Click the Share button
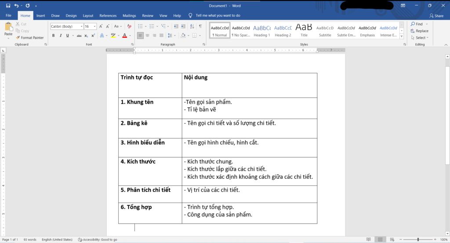The image size is (450, 243). tap(436, 16)
